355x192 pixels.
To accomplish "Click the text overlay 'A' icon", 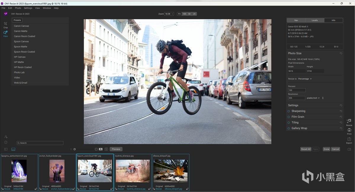I will pyautogui.click(x=101, y=149).
